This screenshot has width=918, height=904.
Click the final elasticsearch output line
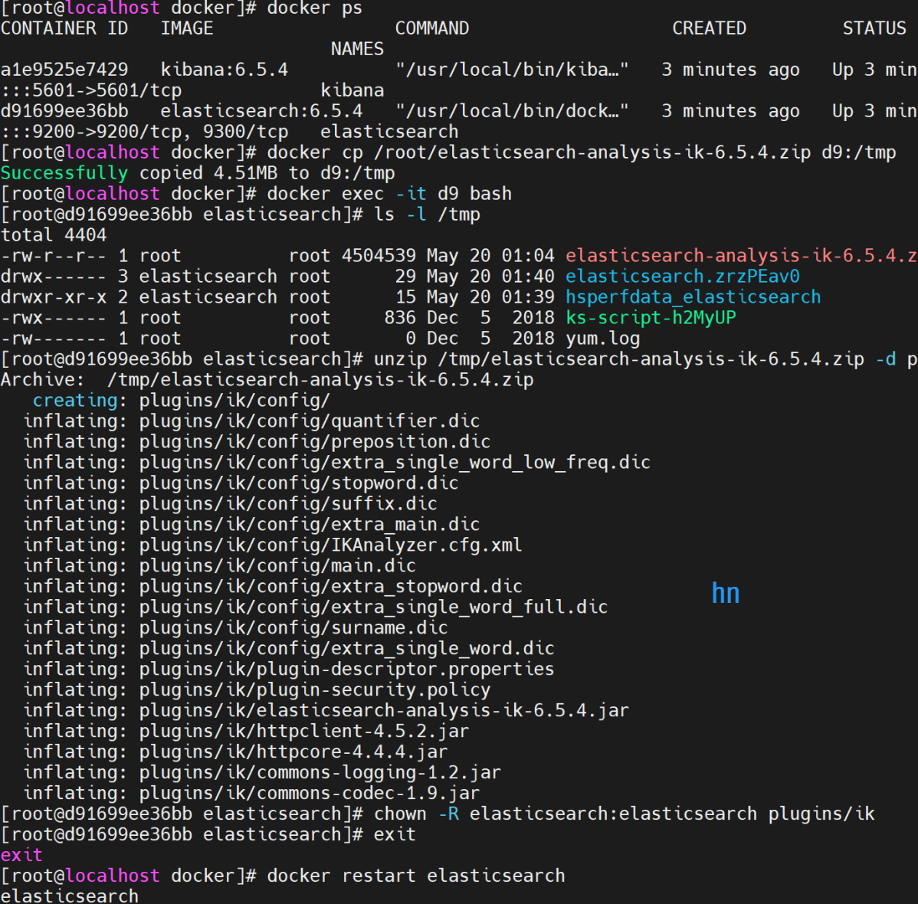click(x=70, y=896)
